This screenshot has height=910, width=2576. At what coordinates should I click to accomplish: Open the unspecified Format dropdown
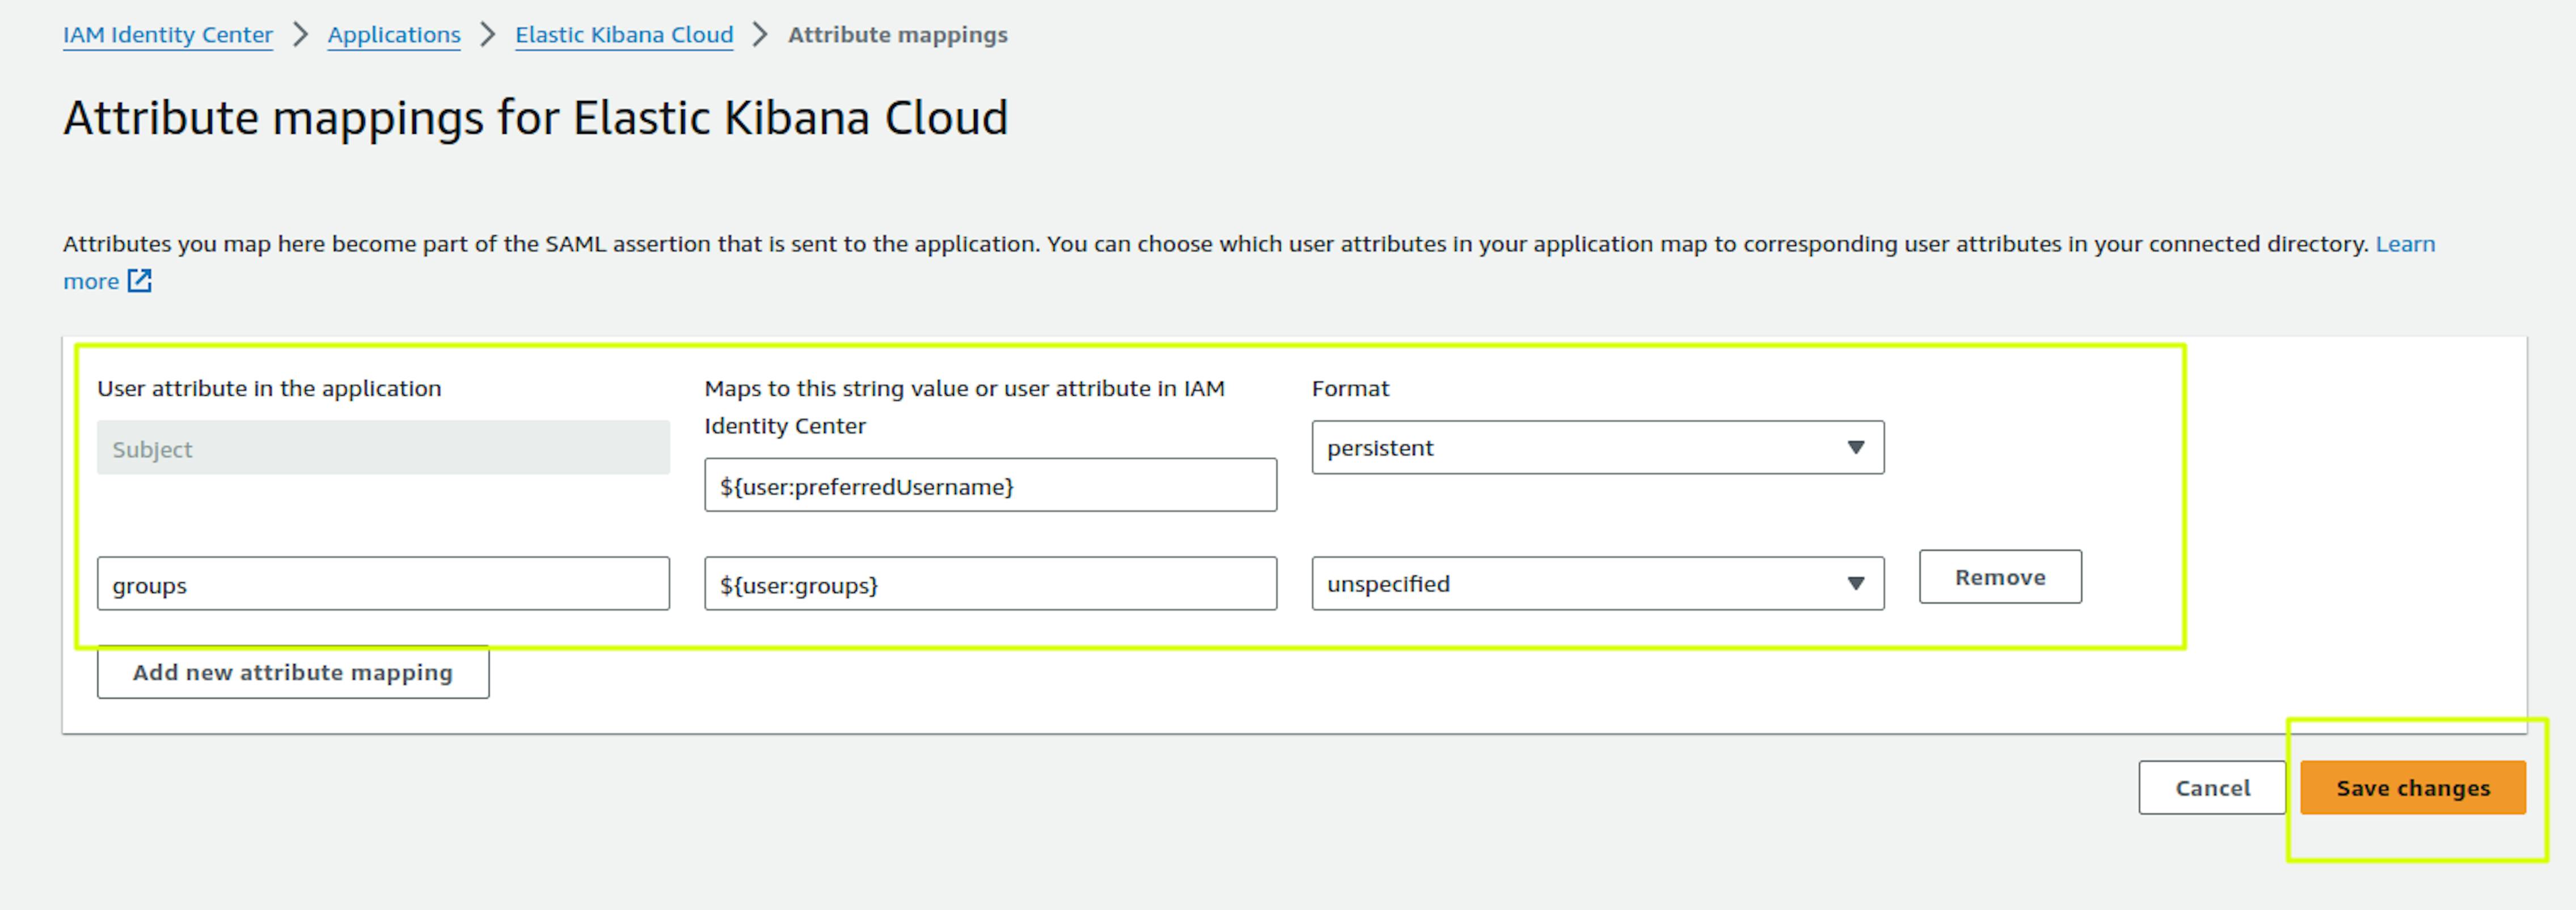1597,584
